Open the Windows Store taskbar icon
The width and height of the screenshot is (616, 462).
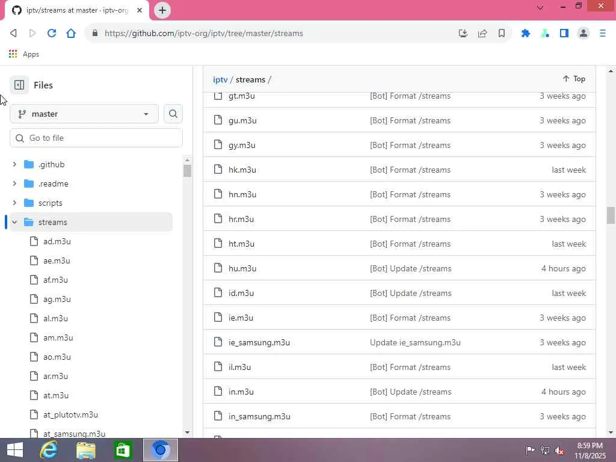pos(123,450)
